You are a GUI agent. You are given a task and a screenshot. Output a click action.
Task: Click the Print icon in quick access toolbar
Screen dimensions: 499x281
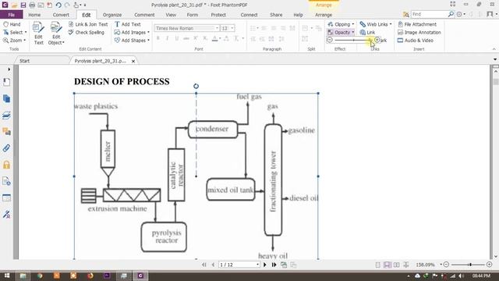32,5
